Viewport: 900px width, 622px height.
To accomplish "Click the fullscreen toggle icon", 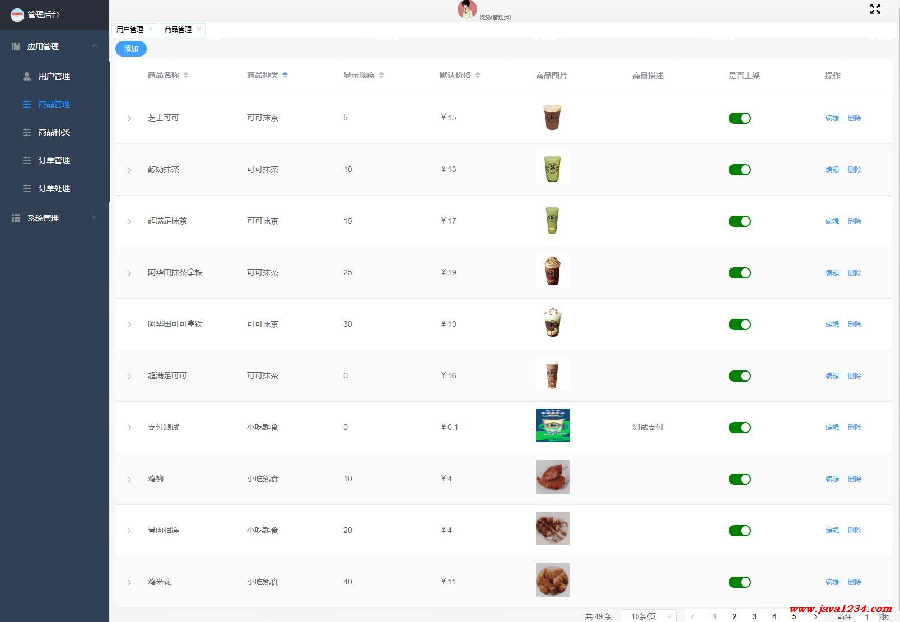I will tap(875, 9).
